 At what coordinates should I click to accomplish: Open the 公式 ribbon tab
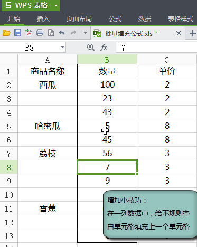tap(115, 19)
